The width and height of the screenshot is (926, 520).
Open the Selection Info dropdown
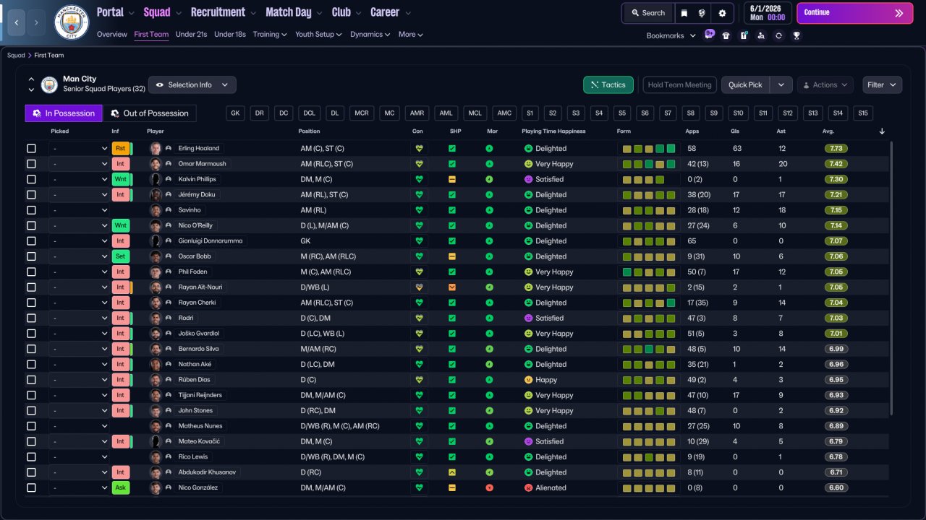pyautogui.click(x=192, y=84)
